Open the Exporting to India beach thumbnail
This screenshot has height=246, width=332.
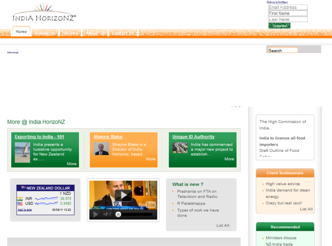[x=22, y=152]
